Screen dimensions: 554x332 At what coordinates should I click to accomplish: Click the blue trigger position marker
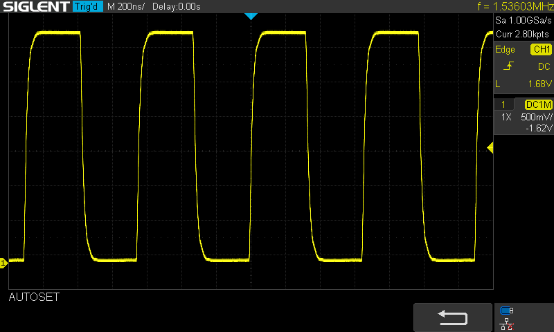[x=251, y=16]
